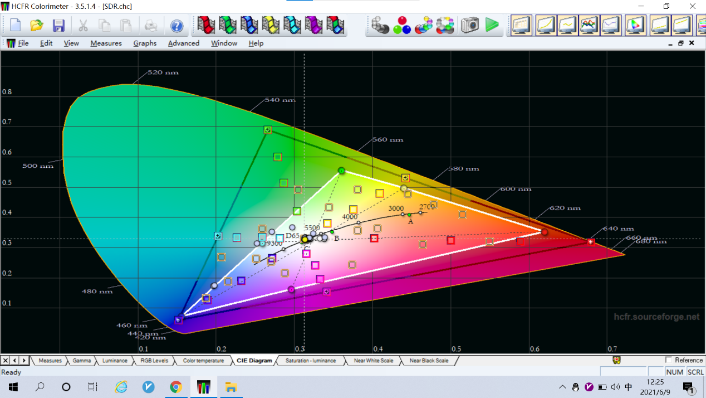Switch to the RGB Levels tab
The image size is (706, 398).
[154, 361]
